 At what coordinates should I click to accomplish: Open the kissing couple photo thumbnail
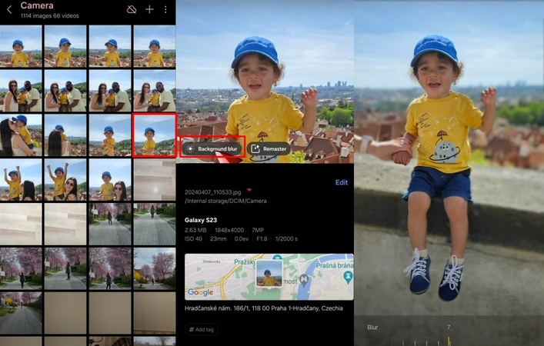click(21, 135)
